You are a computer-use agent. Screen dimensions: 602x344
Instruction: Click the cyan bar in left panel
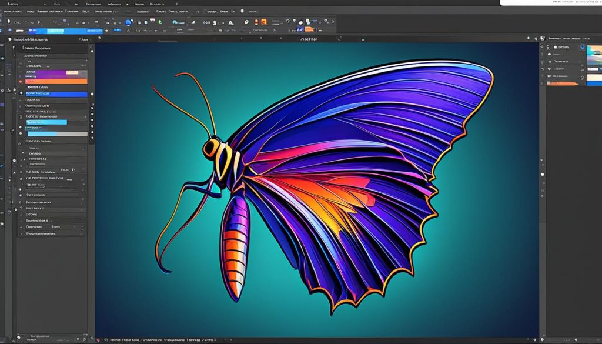click(x=46, y=122)
